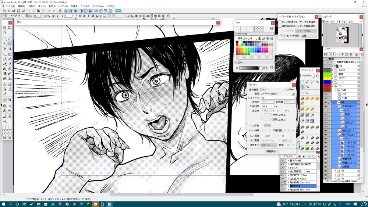Click the Navigator page thumbnail
Viewport: 368px width, 207px height.
click(x=342, y=35)
